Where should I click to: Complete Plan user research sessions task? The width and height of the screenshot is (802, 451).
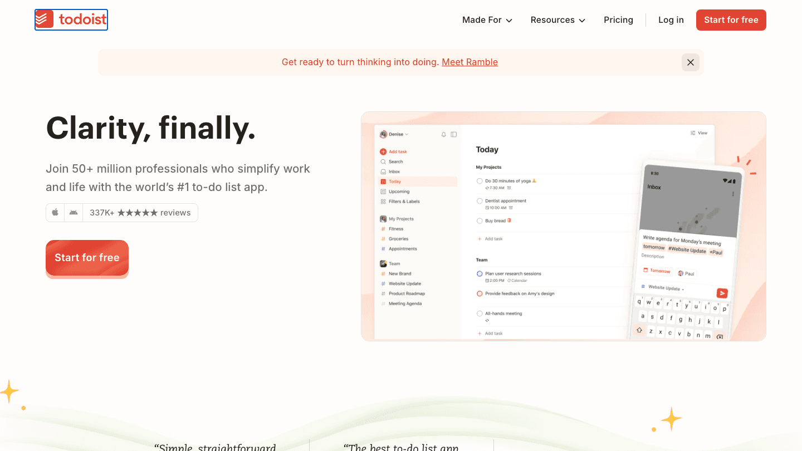(480, 274)
